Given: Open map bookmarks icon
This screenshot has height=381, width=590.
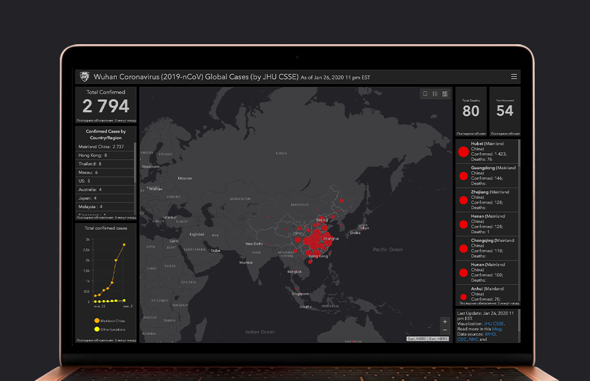Looking at the screenshot, I should click(425, 94).
